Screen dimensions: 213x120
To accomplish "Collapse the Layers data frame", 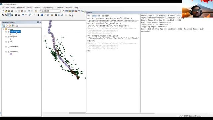I will (3, 29).
